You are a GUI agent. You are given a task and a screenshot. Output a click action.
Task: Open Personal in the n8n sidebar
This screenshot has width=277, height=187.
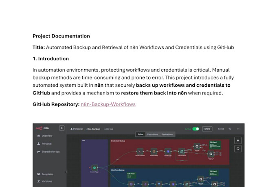coord(44,144)
